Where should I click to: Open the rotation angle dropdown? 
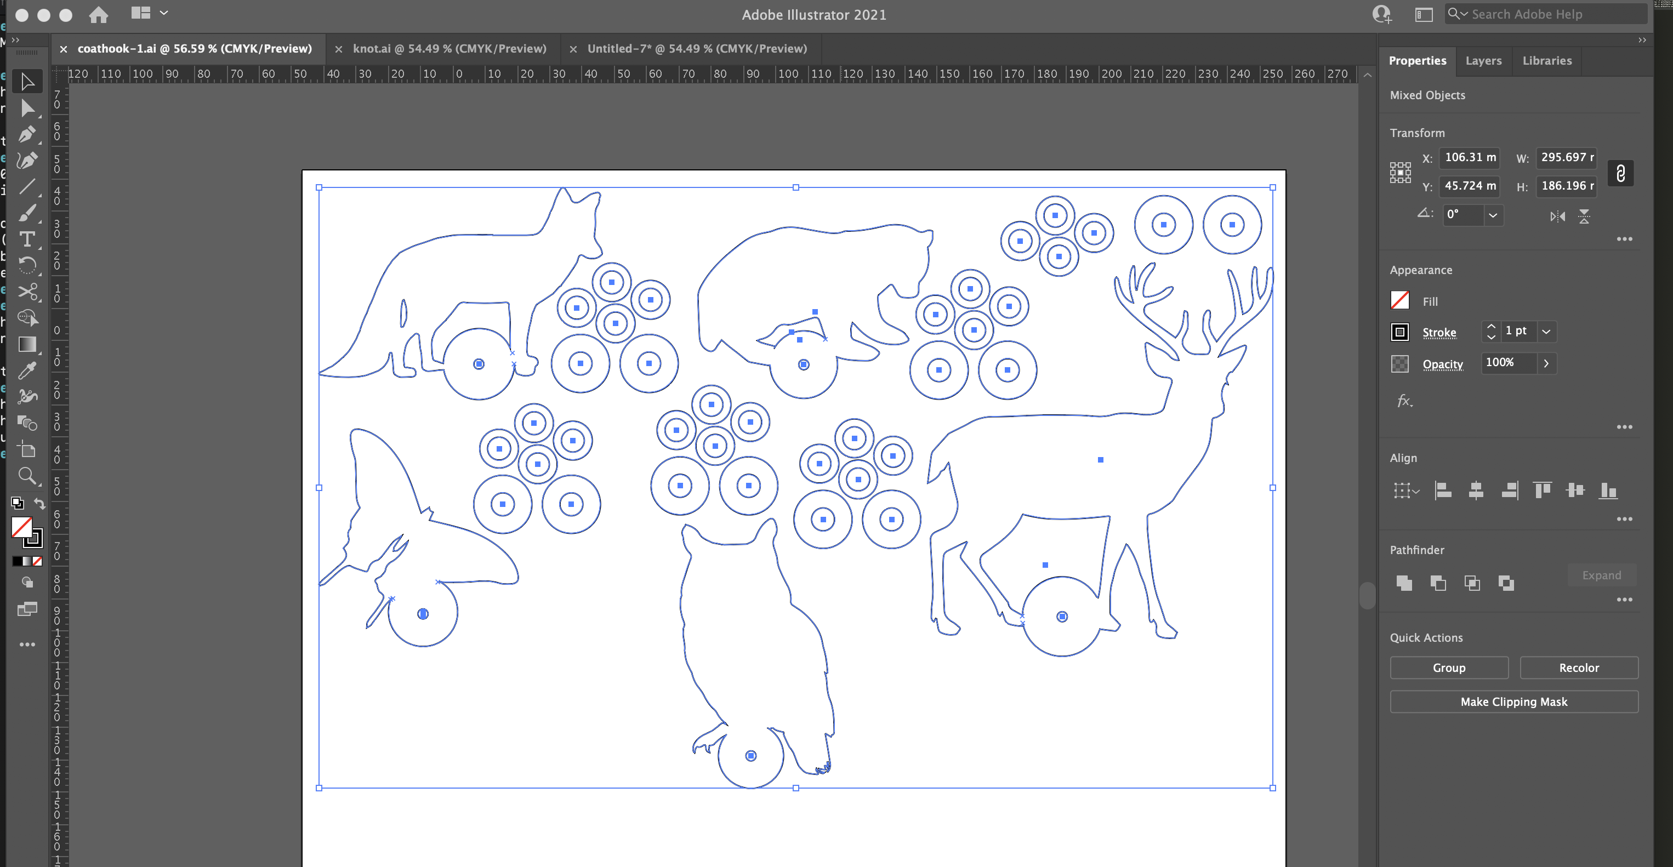pyautogui.click(x=1493, y=215)
